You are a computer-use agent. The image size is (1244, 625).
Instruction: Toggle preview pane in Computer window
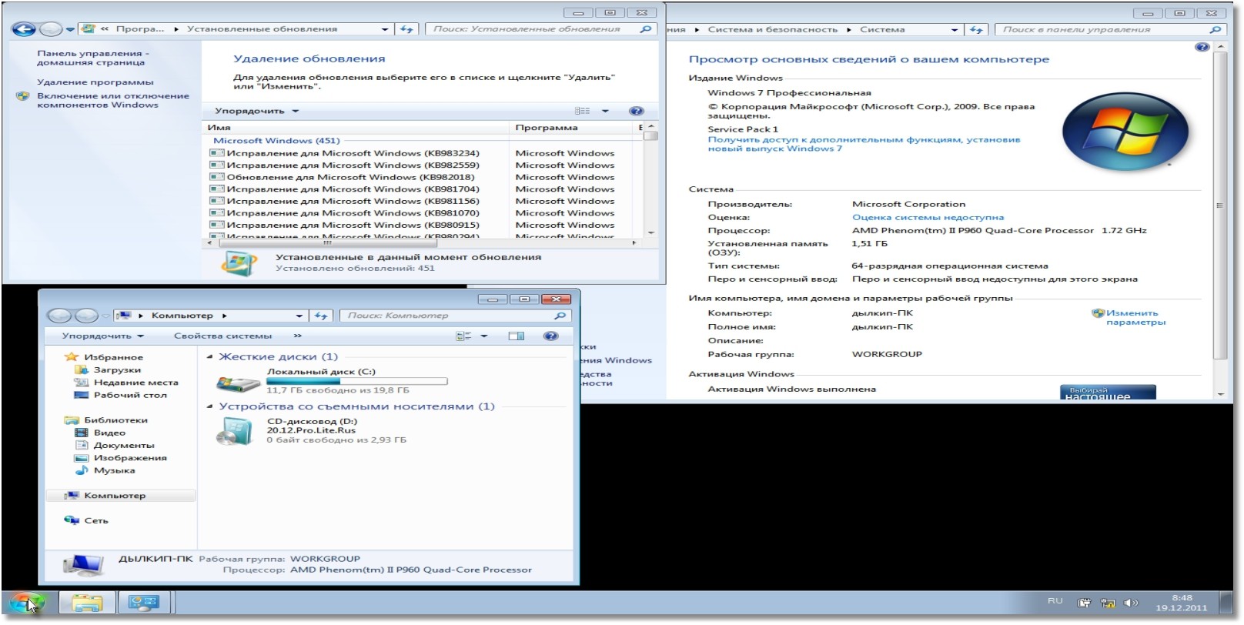[x=517, y=336]
